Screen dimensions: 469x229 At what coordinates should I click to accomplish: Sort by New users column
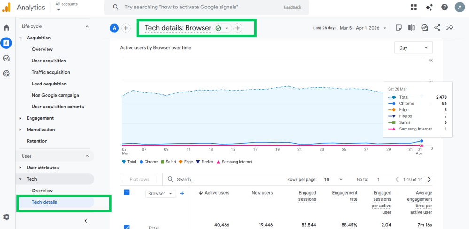click(x=262, y=193)
